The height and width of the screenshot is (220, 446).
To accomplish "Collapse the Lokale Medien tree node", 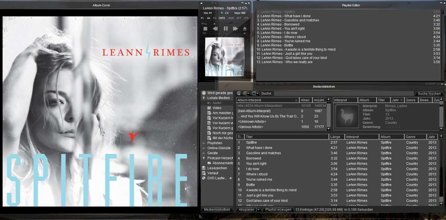I will tap(204, 98).
